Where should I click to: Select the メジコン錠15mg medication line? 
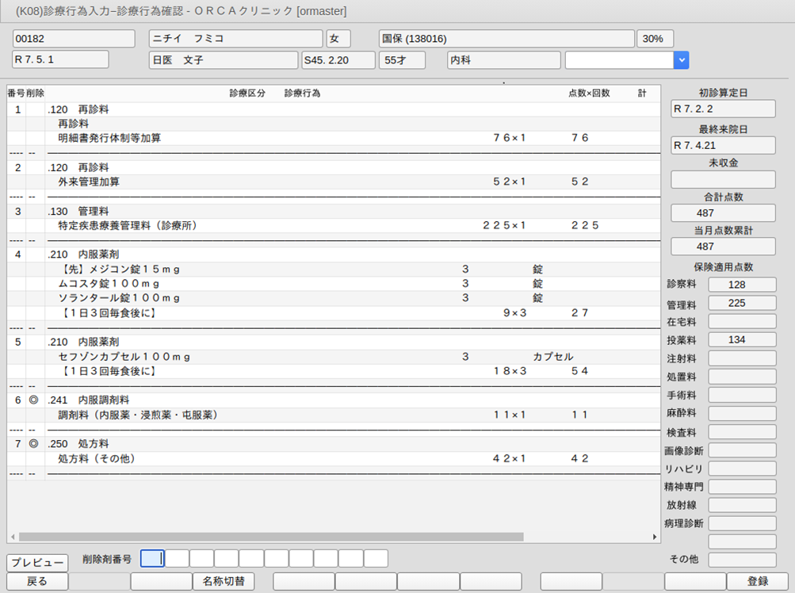click(119, 270)
